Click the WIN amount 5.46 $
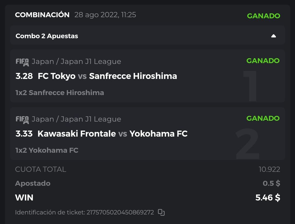Viewport: 295px width, 224px height. click(x=268, y=198)
